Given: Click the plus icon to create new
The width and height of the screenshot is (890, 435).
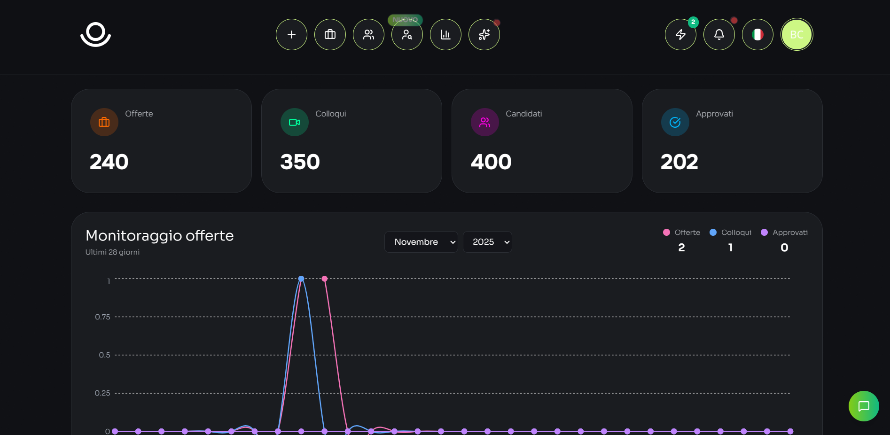Looking at the screenshot, I should 291,34.
